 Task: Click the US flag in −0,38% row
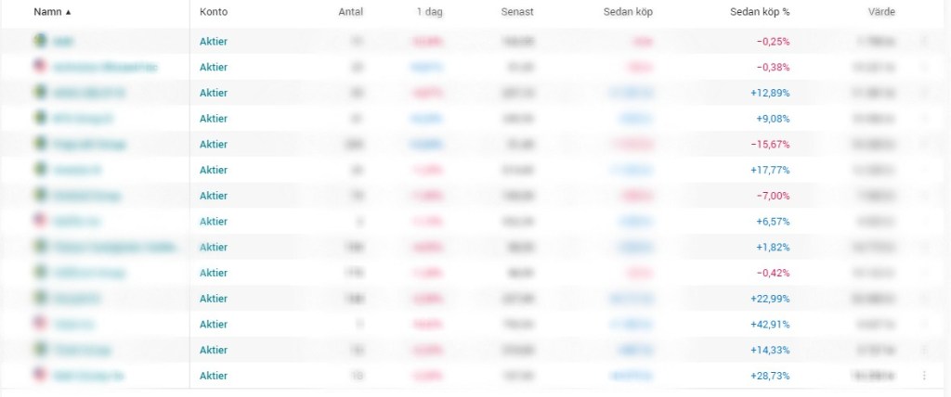tap(40, 67)
